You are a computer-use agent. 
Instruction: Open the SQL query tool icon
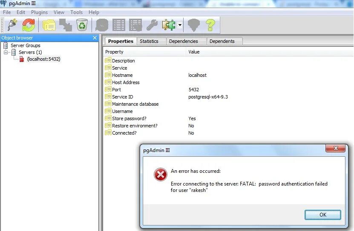(102, 25)
